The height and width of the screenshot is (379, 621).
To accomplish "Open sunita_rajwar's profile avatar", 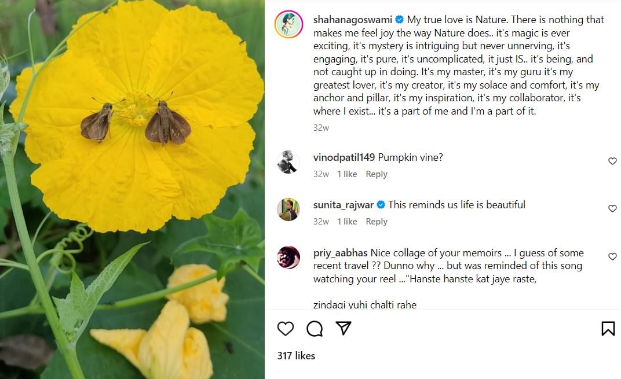I will (288, 209).
